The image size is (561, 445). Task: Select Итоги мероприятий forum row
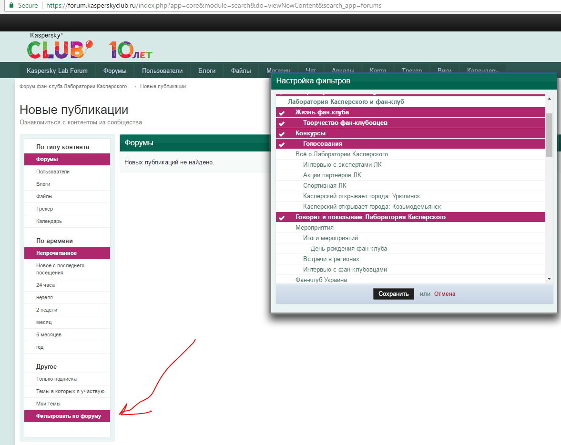click(410, 238)
